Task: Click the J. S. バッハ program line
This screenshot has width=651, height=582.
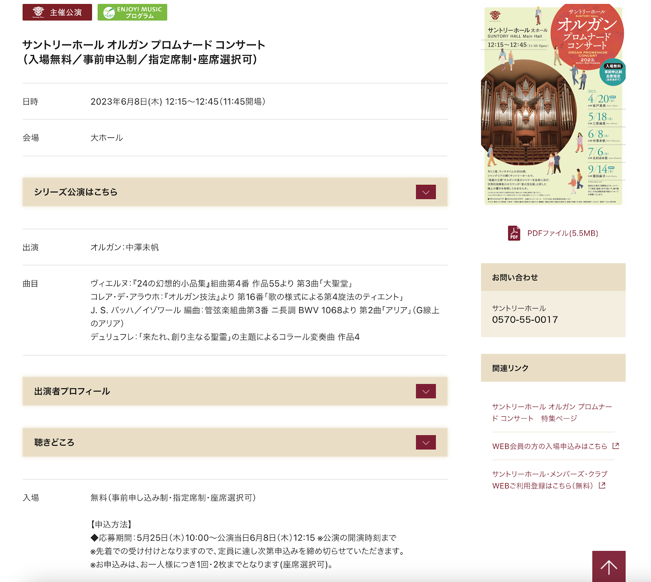Action: [265, 317]
